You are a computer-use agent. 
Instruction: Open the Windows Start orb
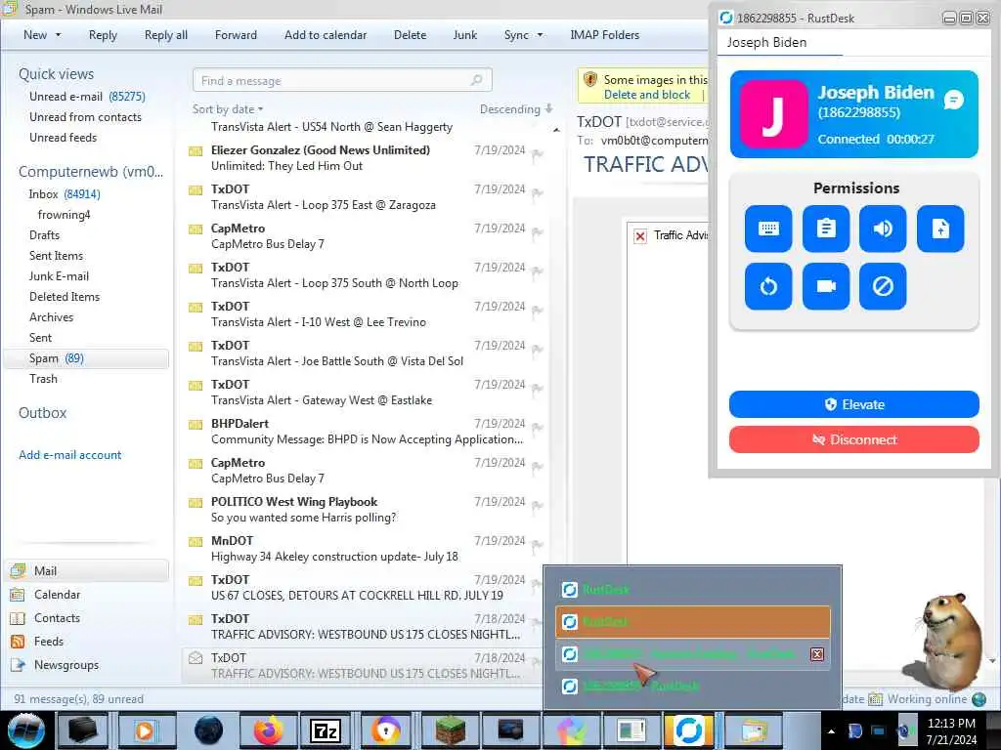(26, 730)
